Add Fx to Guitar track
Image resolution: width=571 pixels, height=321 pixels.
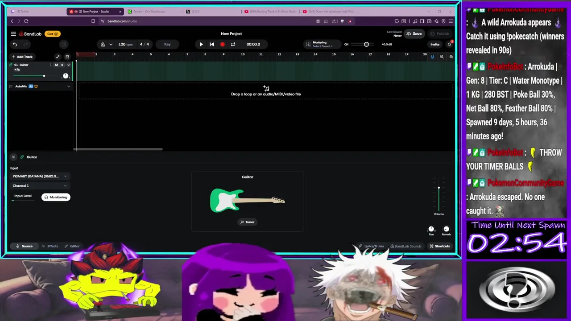17,70
